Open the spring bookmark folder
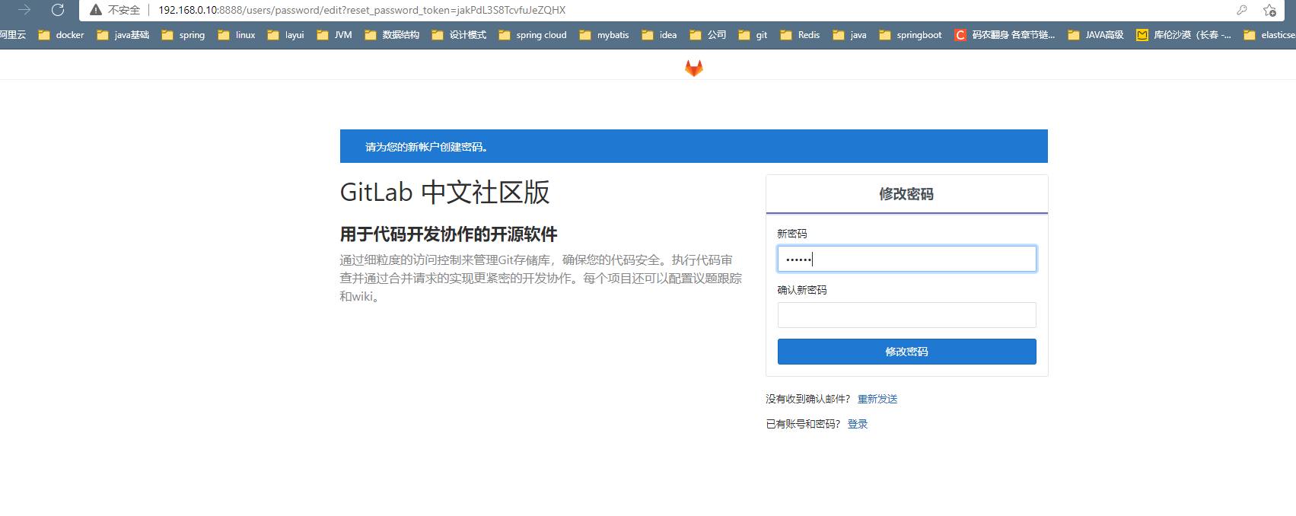The width and height of the screenshot is (1296, 516). [183, 35]
